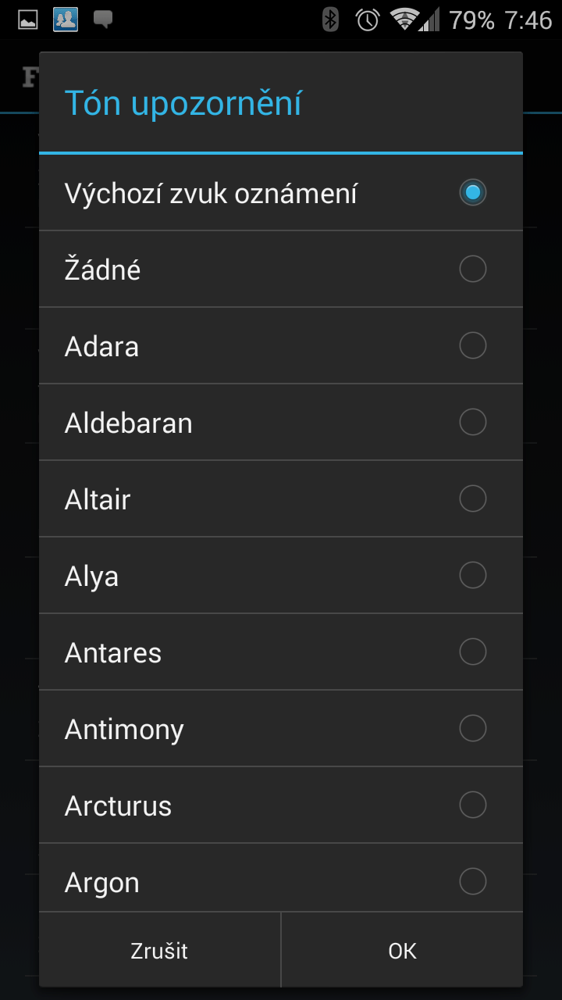The width and height of the screenshot is (562, 1000).
Task: Choose the Antares notification tone
Action: pos(281,652)
